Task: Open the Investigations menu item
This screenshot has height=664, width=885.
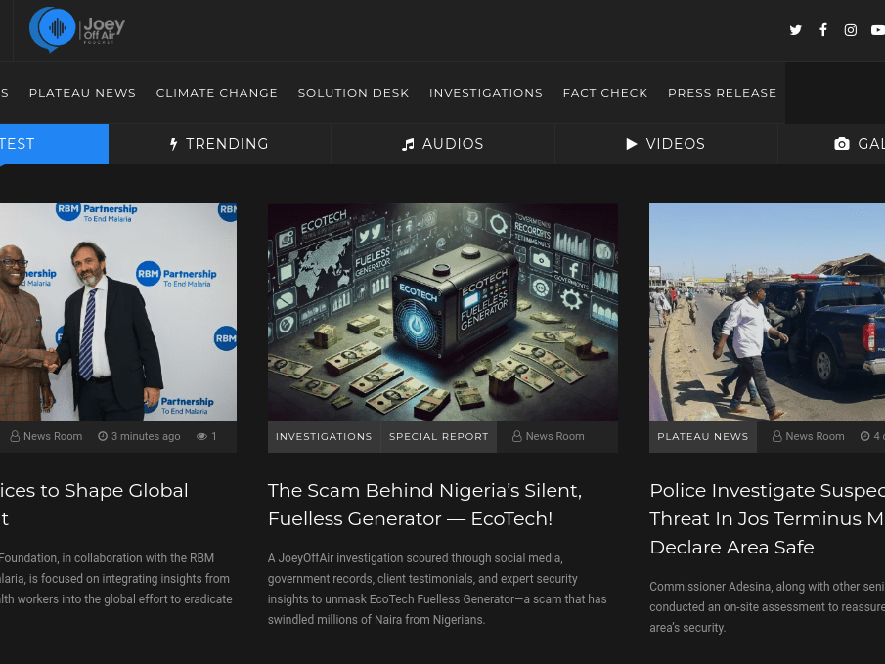Action: click(x=485, y=93)
